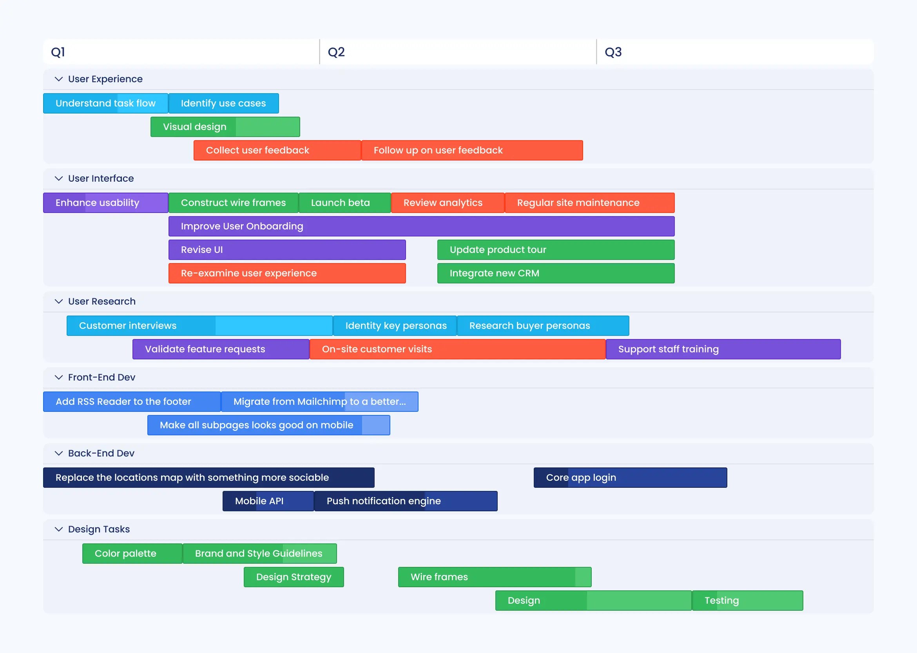Open the Customer interviews task bar

pos(199,326)
